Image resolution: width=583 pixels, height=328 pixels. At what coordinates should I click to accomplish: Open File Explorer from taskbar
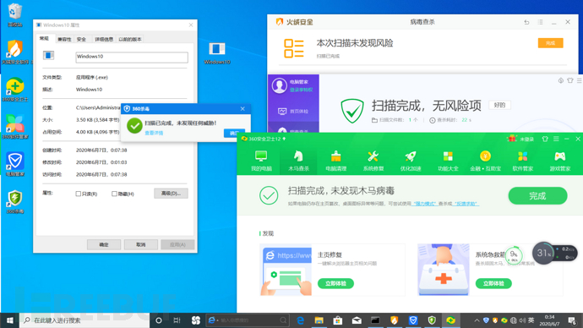319,320
